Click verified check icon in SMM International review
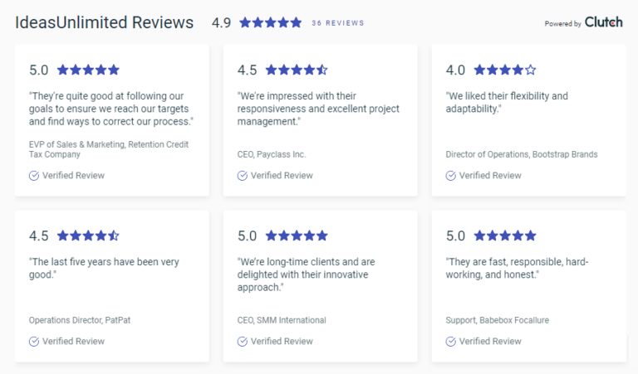 (x=243, y=342)
